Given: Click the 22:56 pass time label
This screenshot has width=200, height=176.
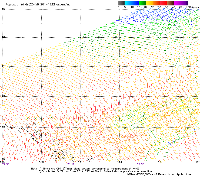Looking at the screenshot, I should pos(141,164).
